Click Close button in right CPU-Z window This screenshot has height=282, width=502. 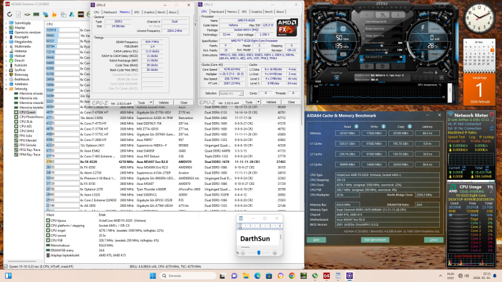pyautogui.click(x=291, y=102)
